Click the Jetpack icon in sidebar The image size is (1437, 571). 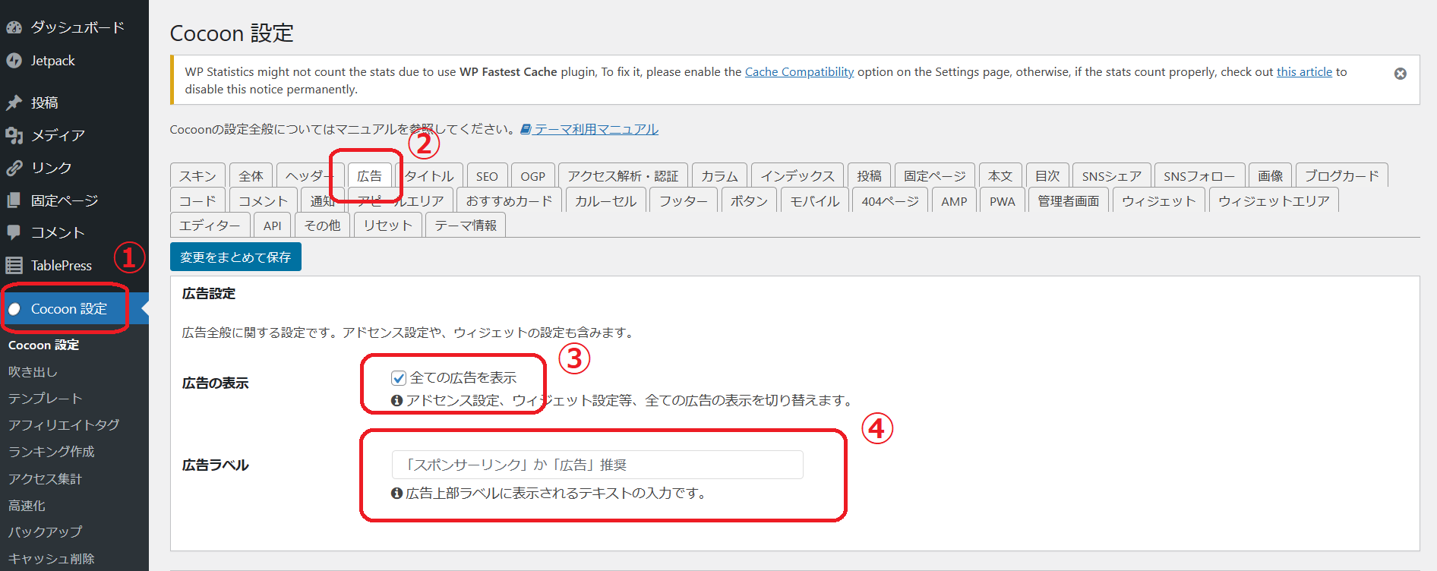[14, 61]
